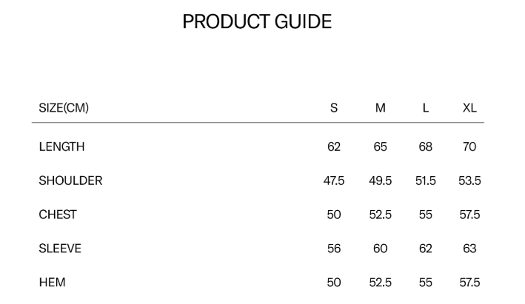This screenshot has height=304, width=525.
Task: Click the LENGTH value 70 for size XL
Action: [469, 146]
